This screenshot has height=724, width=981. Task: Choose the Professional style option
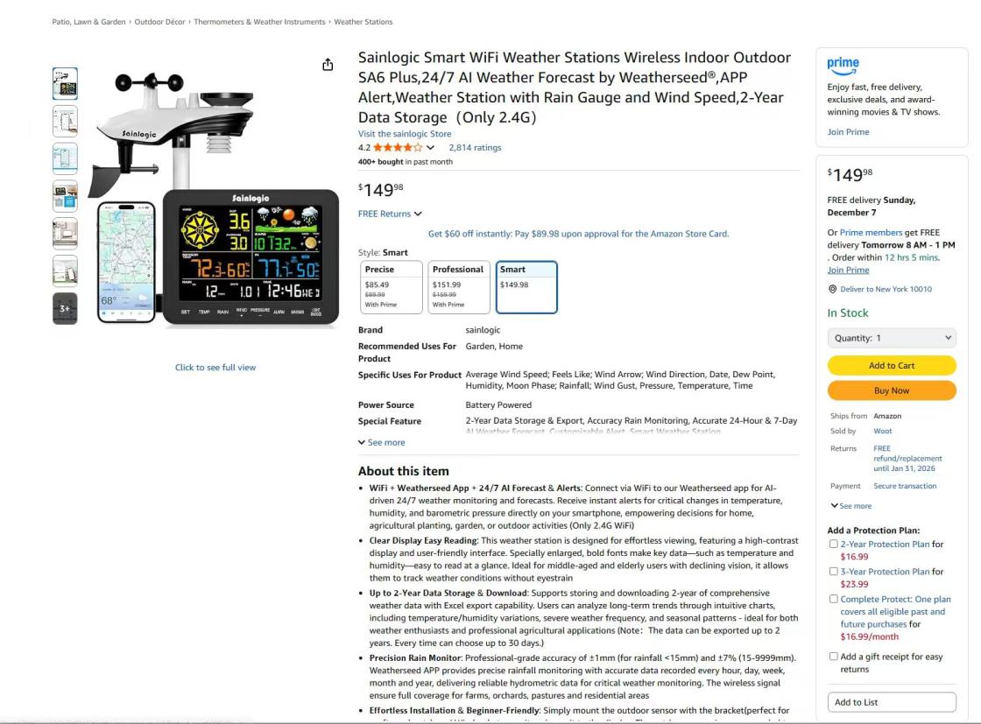point(459,287)
